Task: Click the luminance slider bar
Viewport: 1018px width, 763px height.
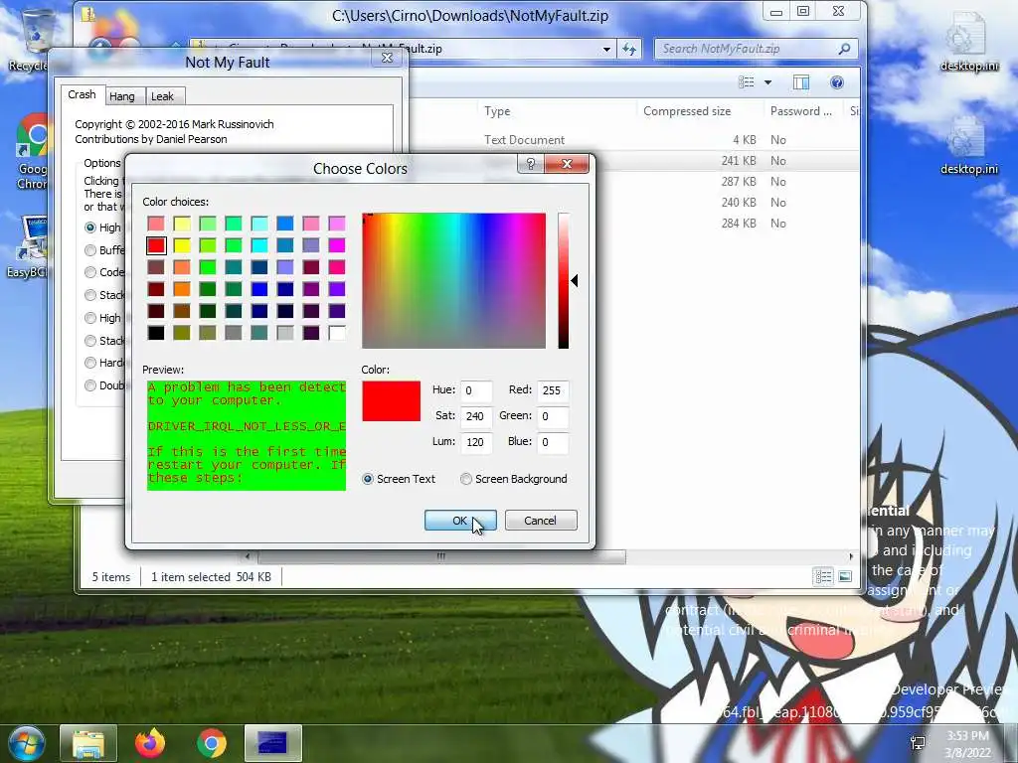Action: tap(564, 280)
